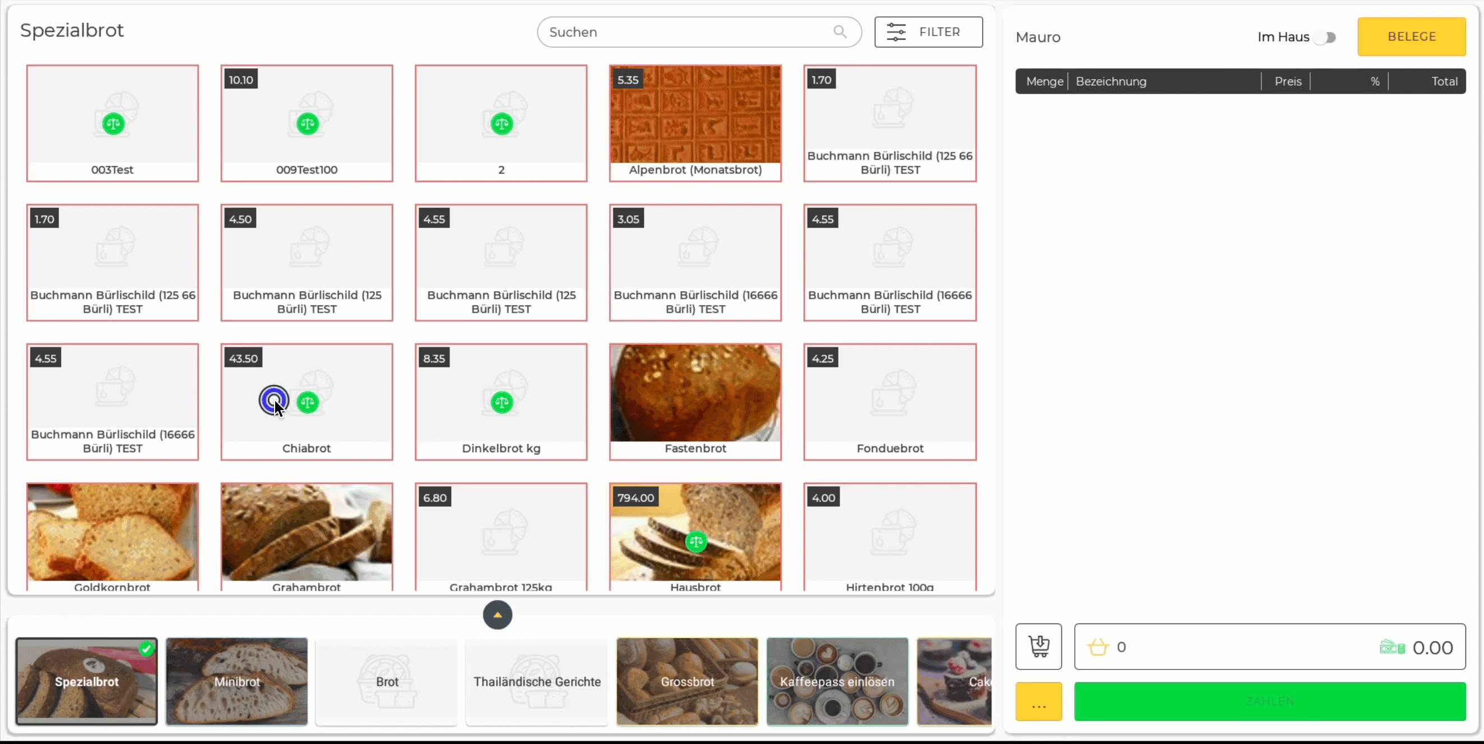The image size is (1484, 744).
Task: Select the Alpenbrot (Monatsbrot) product tile
Action: click(x=695, y=123)
